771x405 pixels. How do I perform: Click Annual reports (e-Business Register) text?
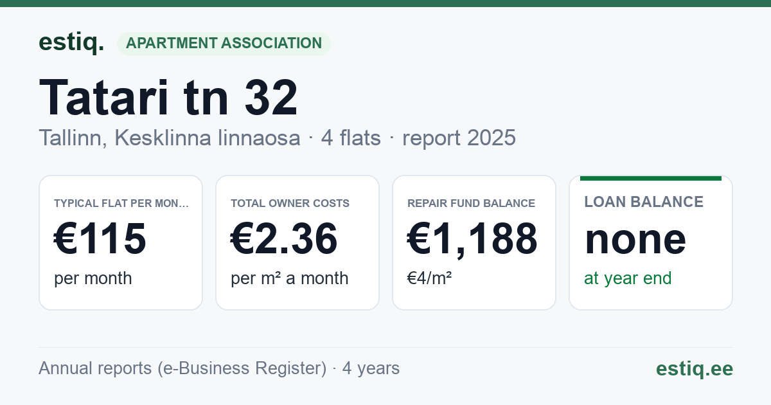point(182,368)
